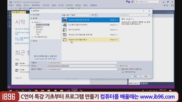Expand the 온라인 tree node
This screenshot has width=182, height=102.
click(x=31, y=41)
